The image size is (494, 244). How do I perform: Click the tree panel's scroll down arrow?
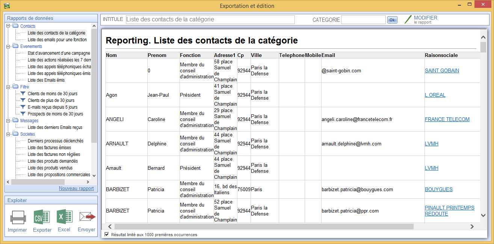click(94, 175)
